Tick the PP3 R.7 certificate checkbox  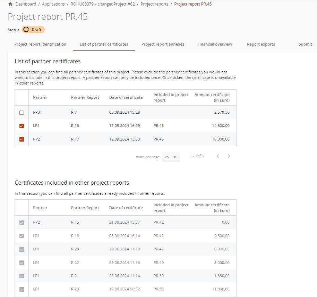[22, 113]
